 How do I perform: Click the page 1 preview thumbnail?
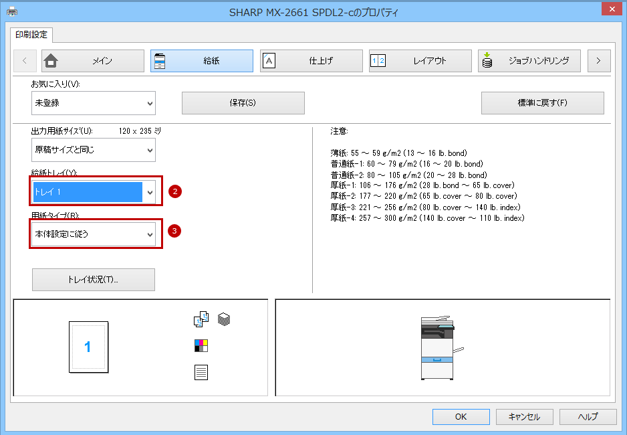pyautogui.click(x=88, y=347)
